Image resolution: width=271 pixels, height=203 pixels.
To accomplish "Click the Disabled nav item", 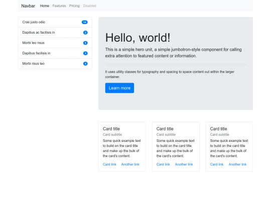I will [x=89, y=6].
